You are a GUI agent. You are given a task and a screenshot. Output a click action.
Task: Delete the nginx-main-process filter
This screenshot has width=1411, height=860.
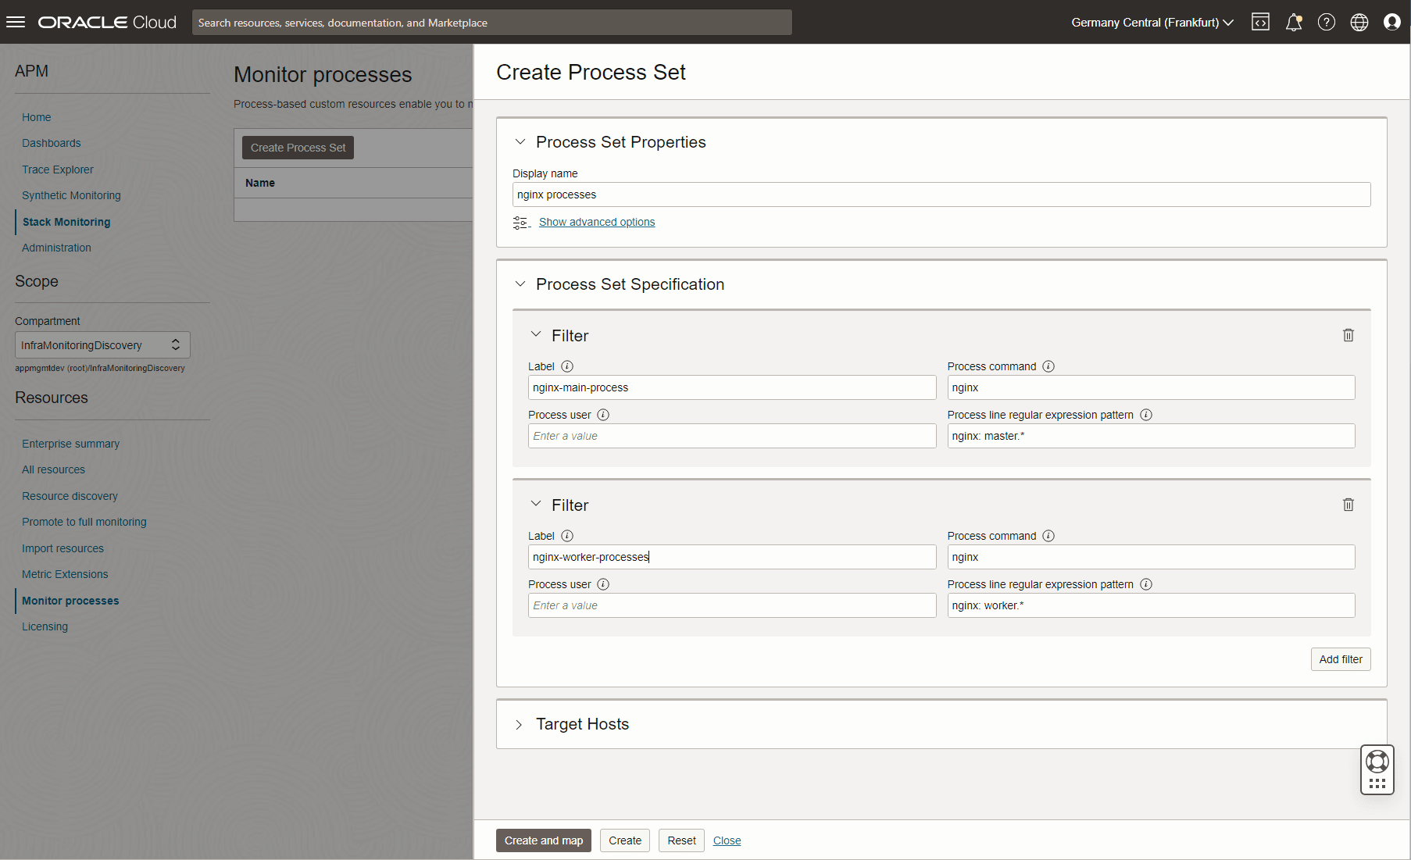1348,334
